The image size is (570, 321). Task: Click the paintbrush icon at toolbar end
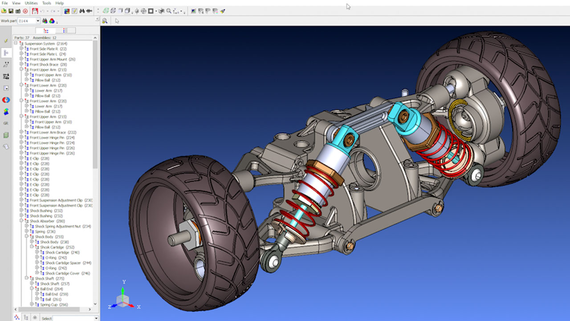223,11
